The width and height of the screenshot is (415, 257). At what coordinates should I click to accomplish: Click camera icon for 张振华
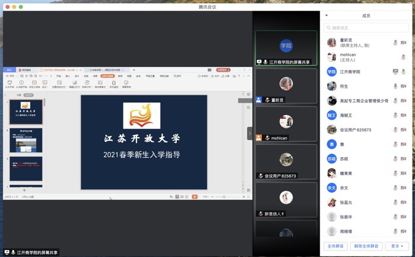pos(403,217)
